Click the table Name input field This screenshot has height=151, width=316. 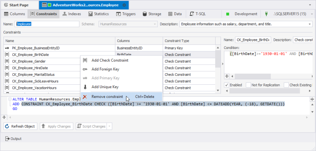click(47, 24)
